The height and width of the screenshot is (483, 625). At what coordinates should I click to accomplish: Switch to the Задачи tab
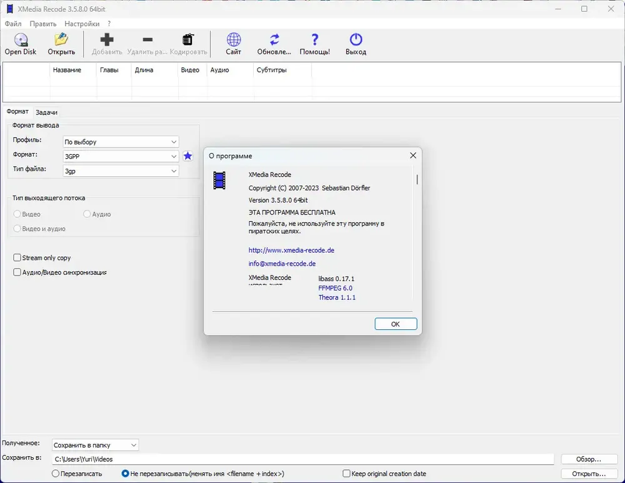point(46,112)
